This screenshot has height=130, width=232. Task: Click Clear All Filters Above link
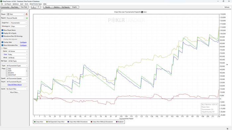click(x=15, y=85)
